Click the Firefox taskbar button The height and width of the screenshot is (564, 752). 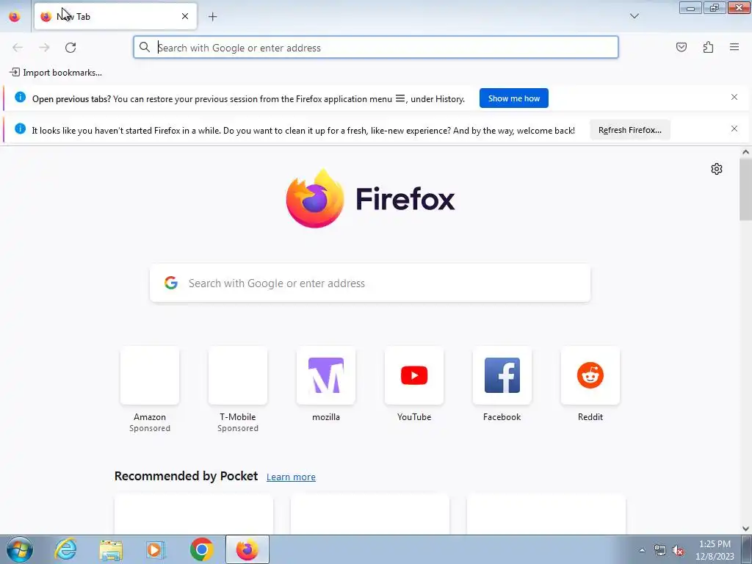coord(247,549)
